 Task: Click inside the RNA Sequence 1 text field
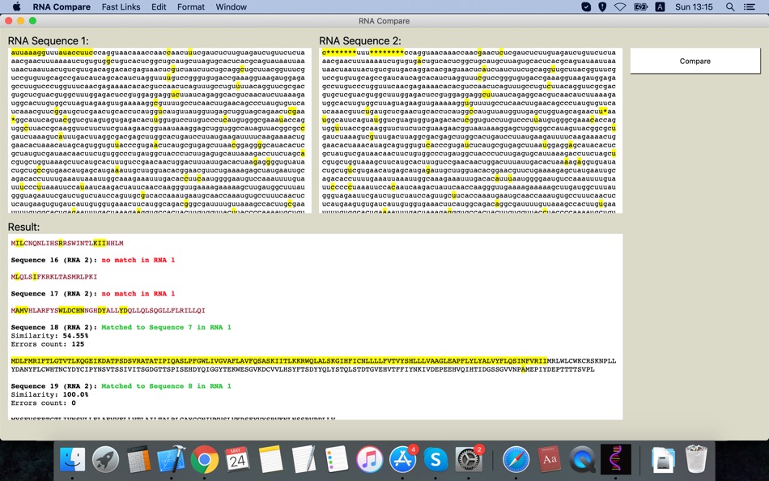click(x=159, y=130)
